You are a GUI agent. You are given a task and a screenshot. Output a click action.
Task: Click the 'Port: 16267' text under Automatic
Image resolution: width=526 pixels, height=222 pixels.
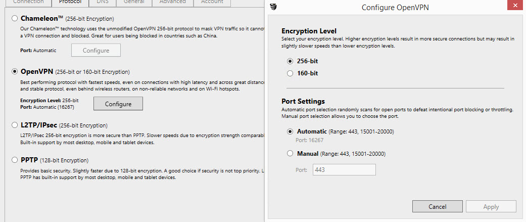point(309,140)
